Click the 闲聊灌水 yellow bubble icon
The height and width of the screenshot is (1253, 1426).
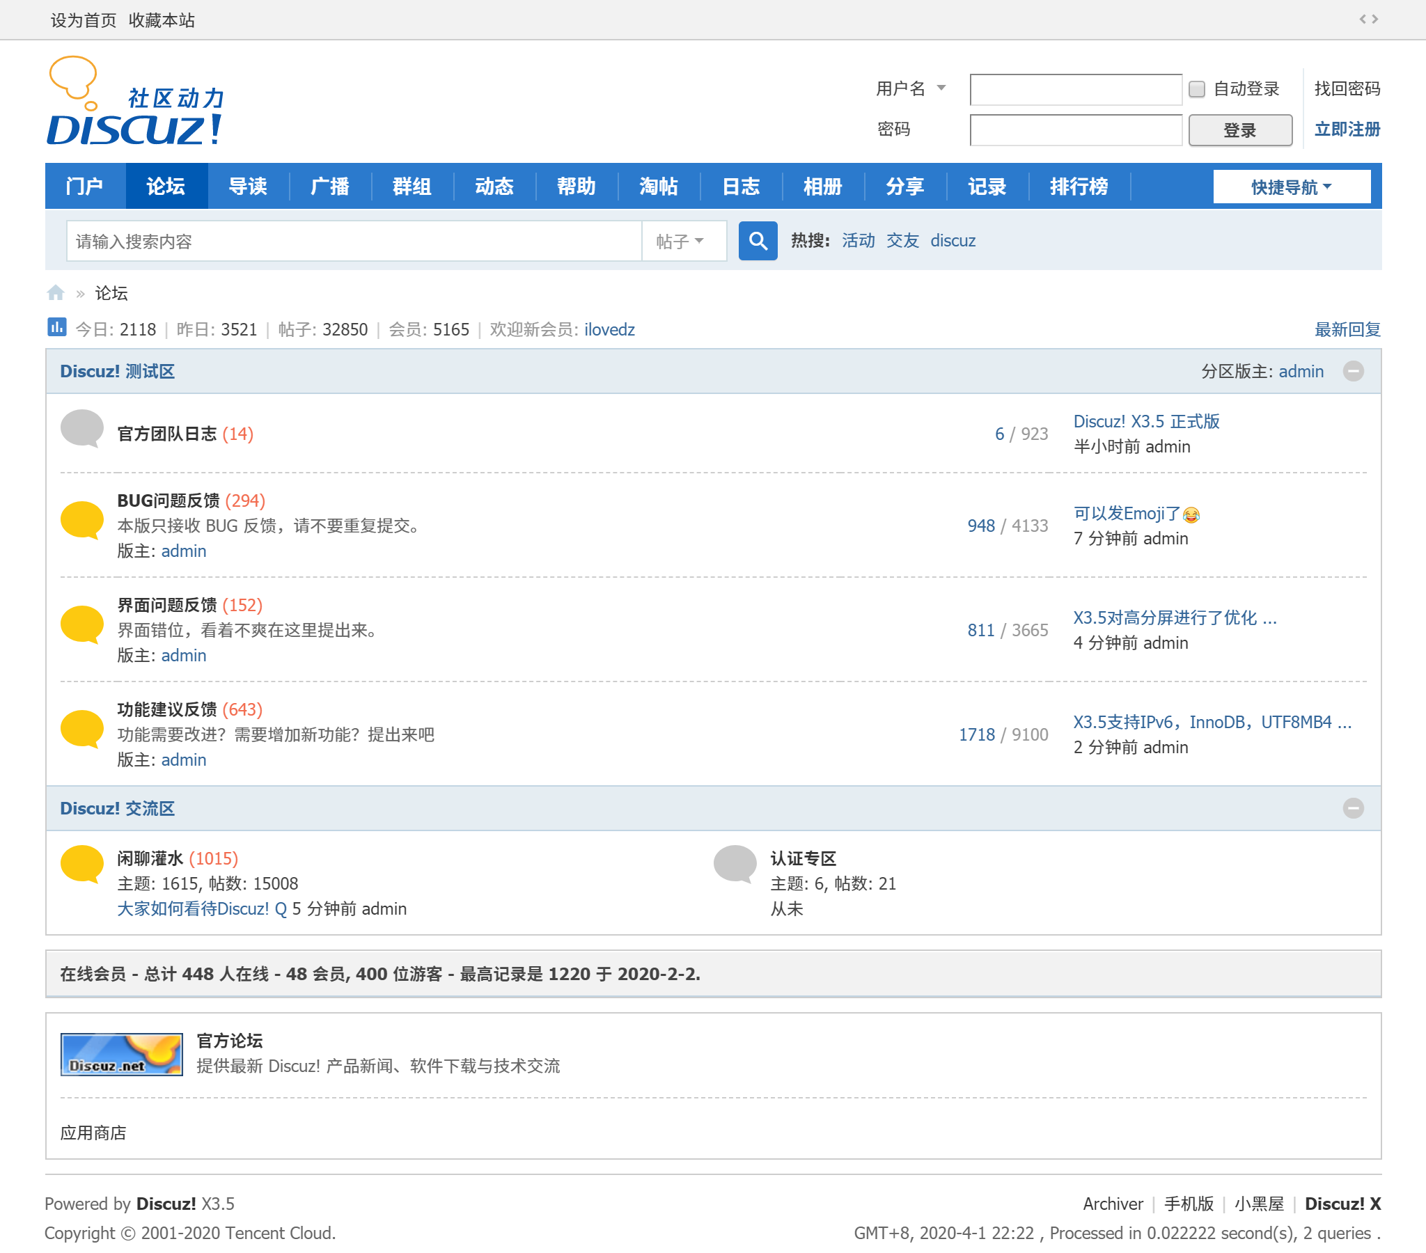point(82,864)
